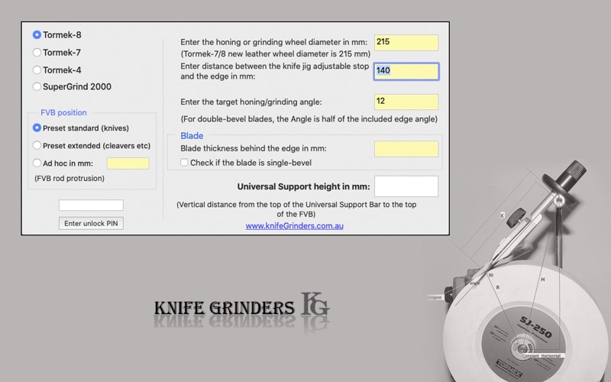This screenshot has height=382, width=611.
Task: Click the wheel diameter field showing 215
Action: tap(406, 43)
